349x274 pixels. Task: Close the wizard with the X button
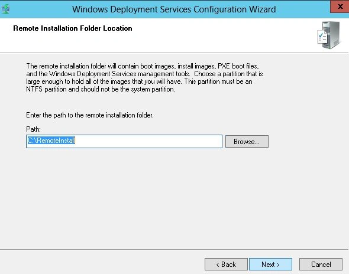340,6
